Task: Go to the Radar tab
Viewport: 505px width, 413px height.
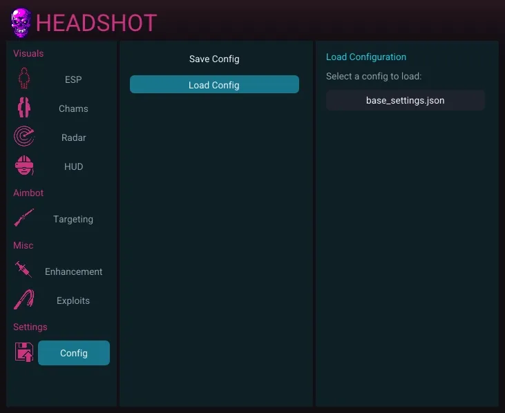Action: point(73,137)
